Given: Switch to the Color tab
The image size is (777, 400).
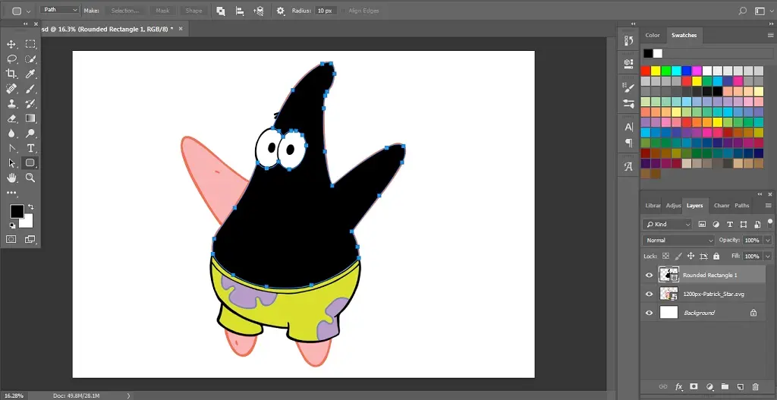Looking at the screenshot, I should tap(652, 35).
